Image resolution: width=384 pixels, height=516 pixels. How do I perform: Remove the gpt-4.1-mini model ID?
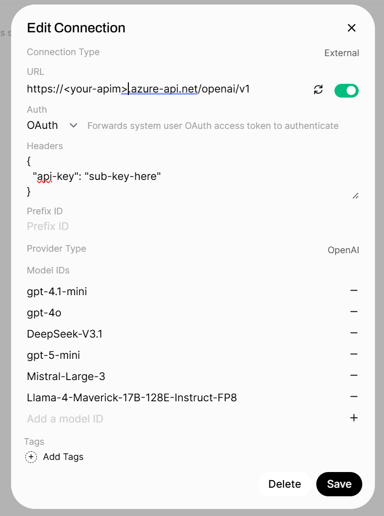coord(354,291)
